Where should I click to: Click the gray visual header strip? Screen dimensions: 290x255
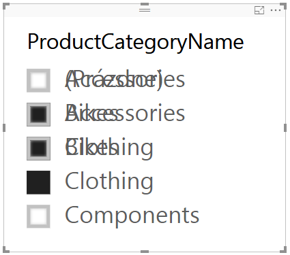point(145,10)
